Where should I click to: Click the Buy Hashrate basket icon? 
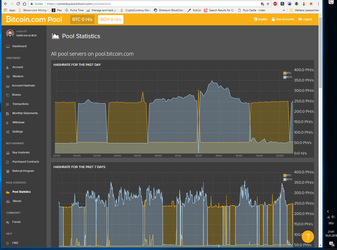(x=8, y=153)
